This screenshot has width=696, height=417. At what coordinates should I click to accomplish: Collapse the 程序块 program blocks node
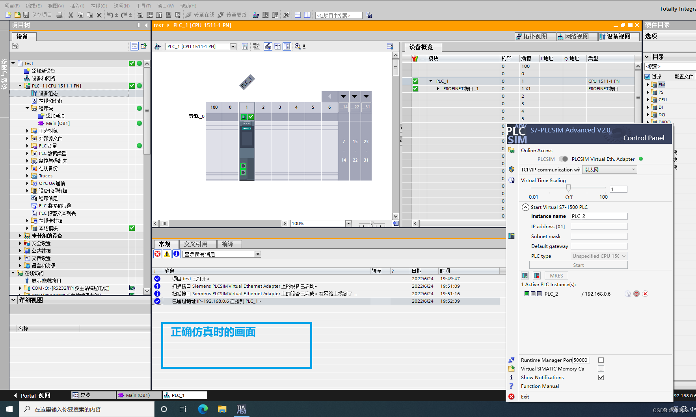click(27, 108)
